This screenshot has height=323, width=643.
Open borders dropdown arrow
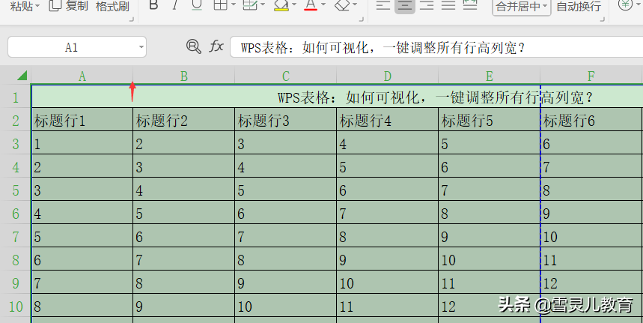click(234, 5)
